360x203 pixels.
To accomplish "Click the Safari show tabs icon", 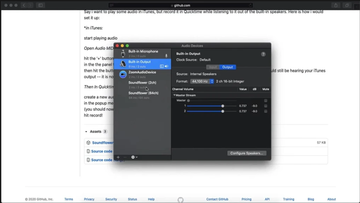I will (347, 5).
